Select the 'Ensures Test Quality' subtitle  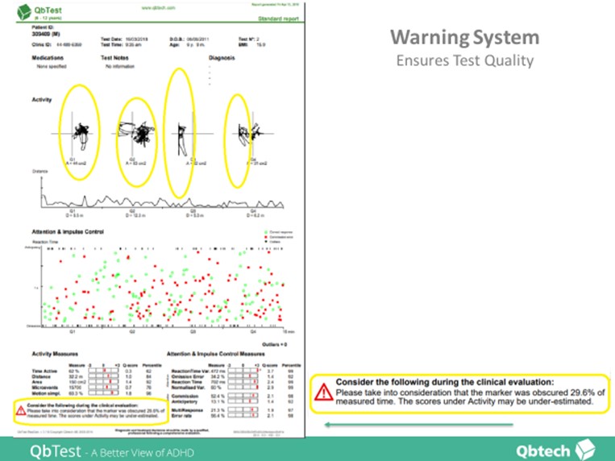coord(465,60)
